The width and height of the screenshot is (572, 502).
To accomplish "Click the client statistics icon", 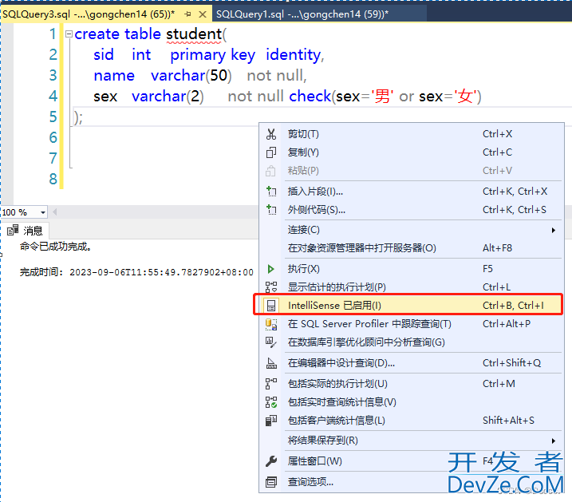I will [271, 421].
